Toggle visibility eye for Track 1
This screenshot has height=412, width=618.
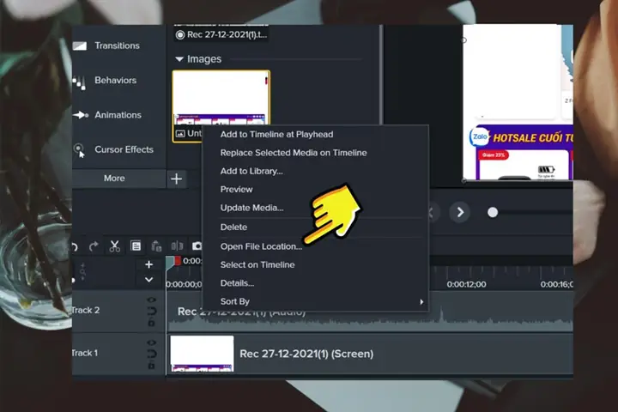click(151, 342)
